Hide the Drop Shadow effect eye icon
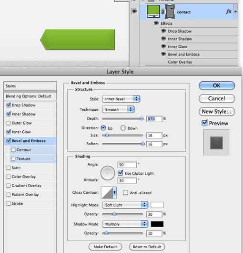243x253 pixels. [x=163, y=31]
